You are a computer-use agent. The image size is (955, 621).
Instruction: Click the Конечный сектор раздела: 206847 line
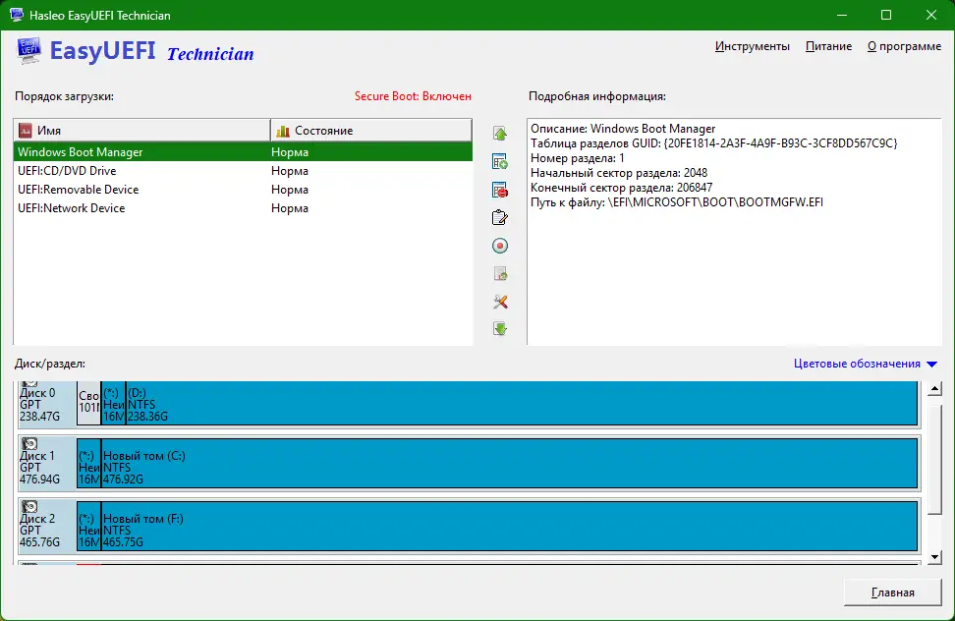[x=621, y=188]
